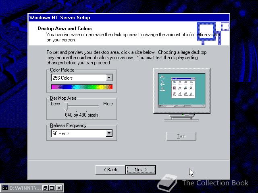The image size is (258, 193).
Task: Click the rainbow color palette bar
Action: pyautogui.click(x=82, y=87)
